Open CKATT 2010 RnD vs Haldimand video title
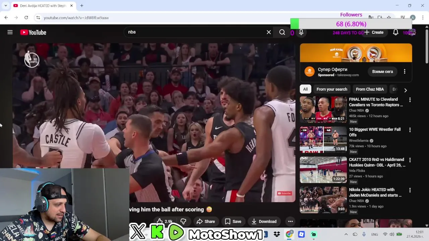Viewport: 429px width, 241px height. tap(377, 162)
